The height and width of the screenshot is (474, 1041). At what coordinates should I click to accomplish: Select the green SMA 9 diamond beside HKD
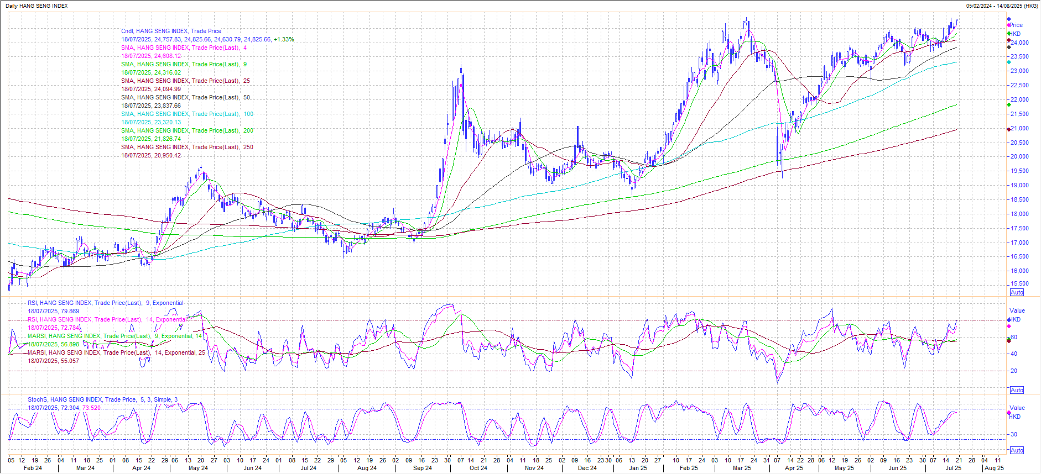pyautogui.click(x=1009, y=33)
